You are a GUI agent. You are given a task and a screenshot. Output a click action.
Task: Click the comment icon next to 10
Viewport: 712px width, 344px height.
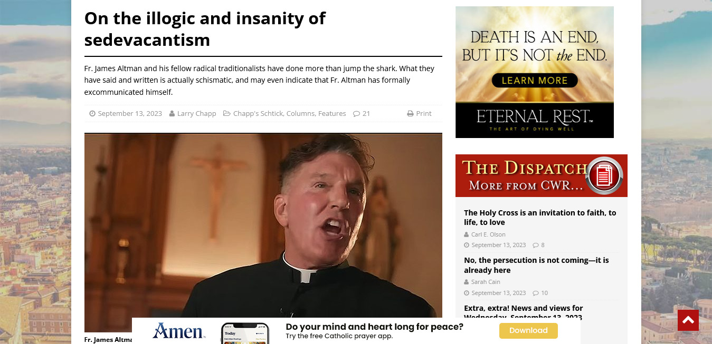536,293
